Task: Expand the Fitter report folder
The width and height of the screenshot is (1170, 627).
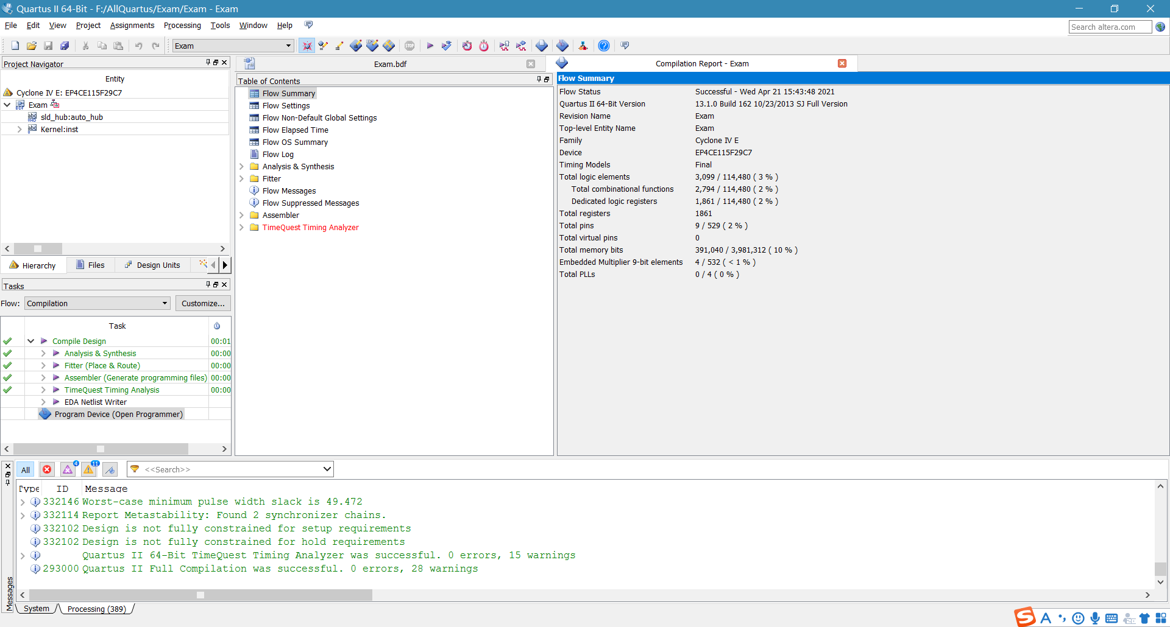Action: [x=241, y=178]
